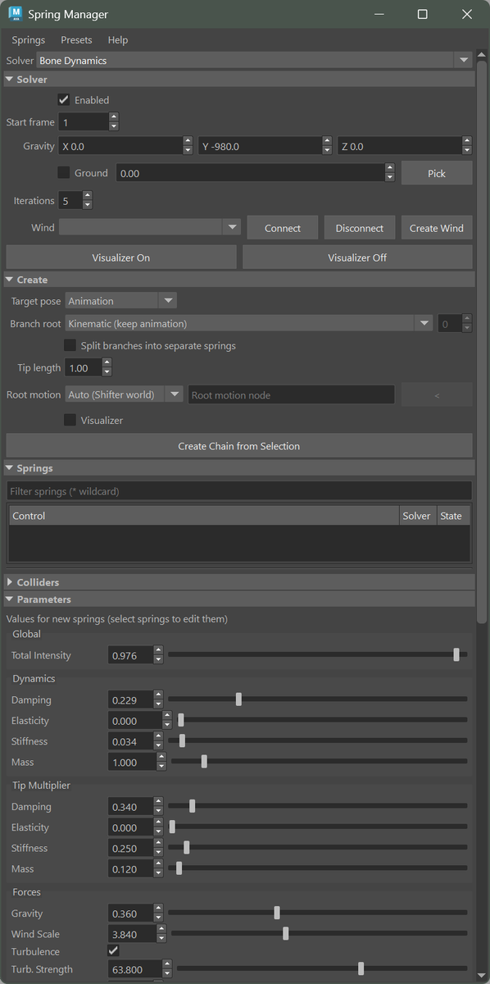Collapse the Solver section

click(x=239, y=80)
